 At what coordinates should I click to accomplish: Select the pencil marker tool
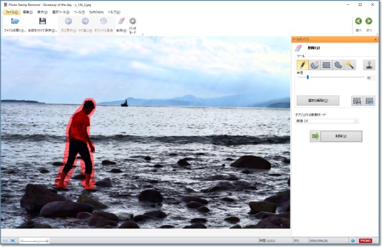pyautogui.click(x=303, y=65)
